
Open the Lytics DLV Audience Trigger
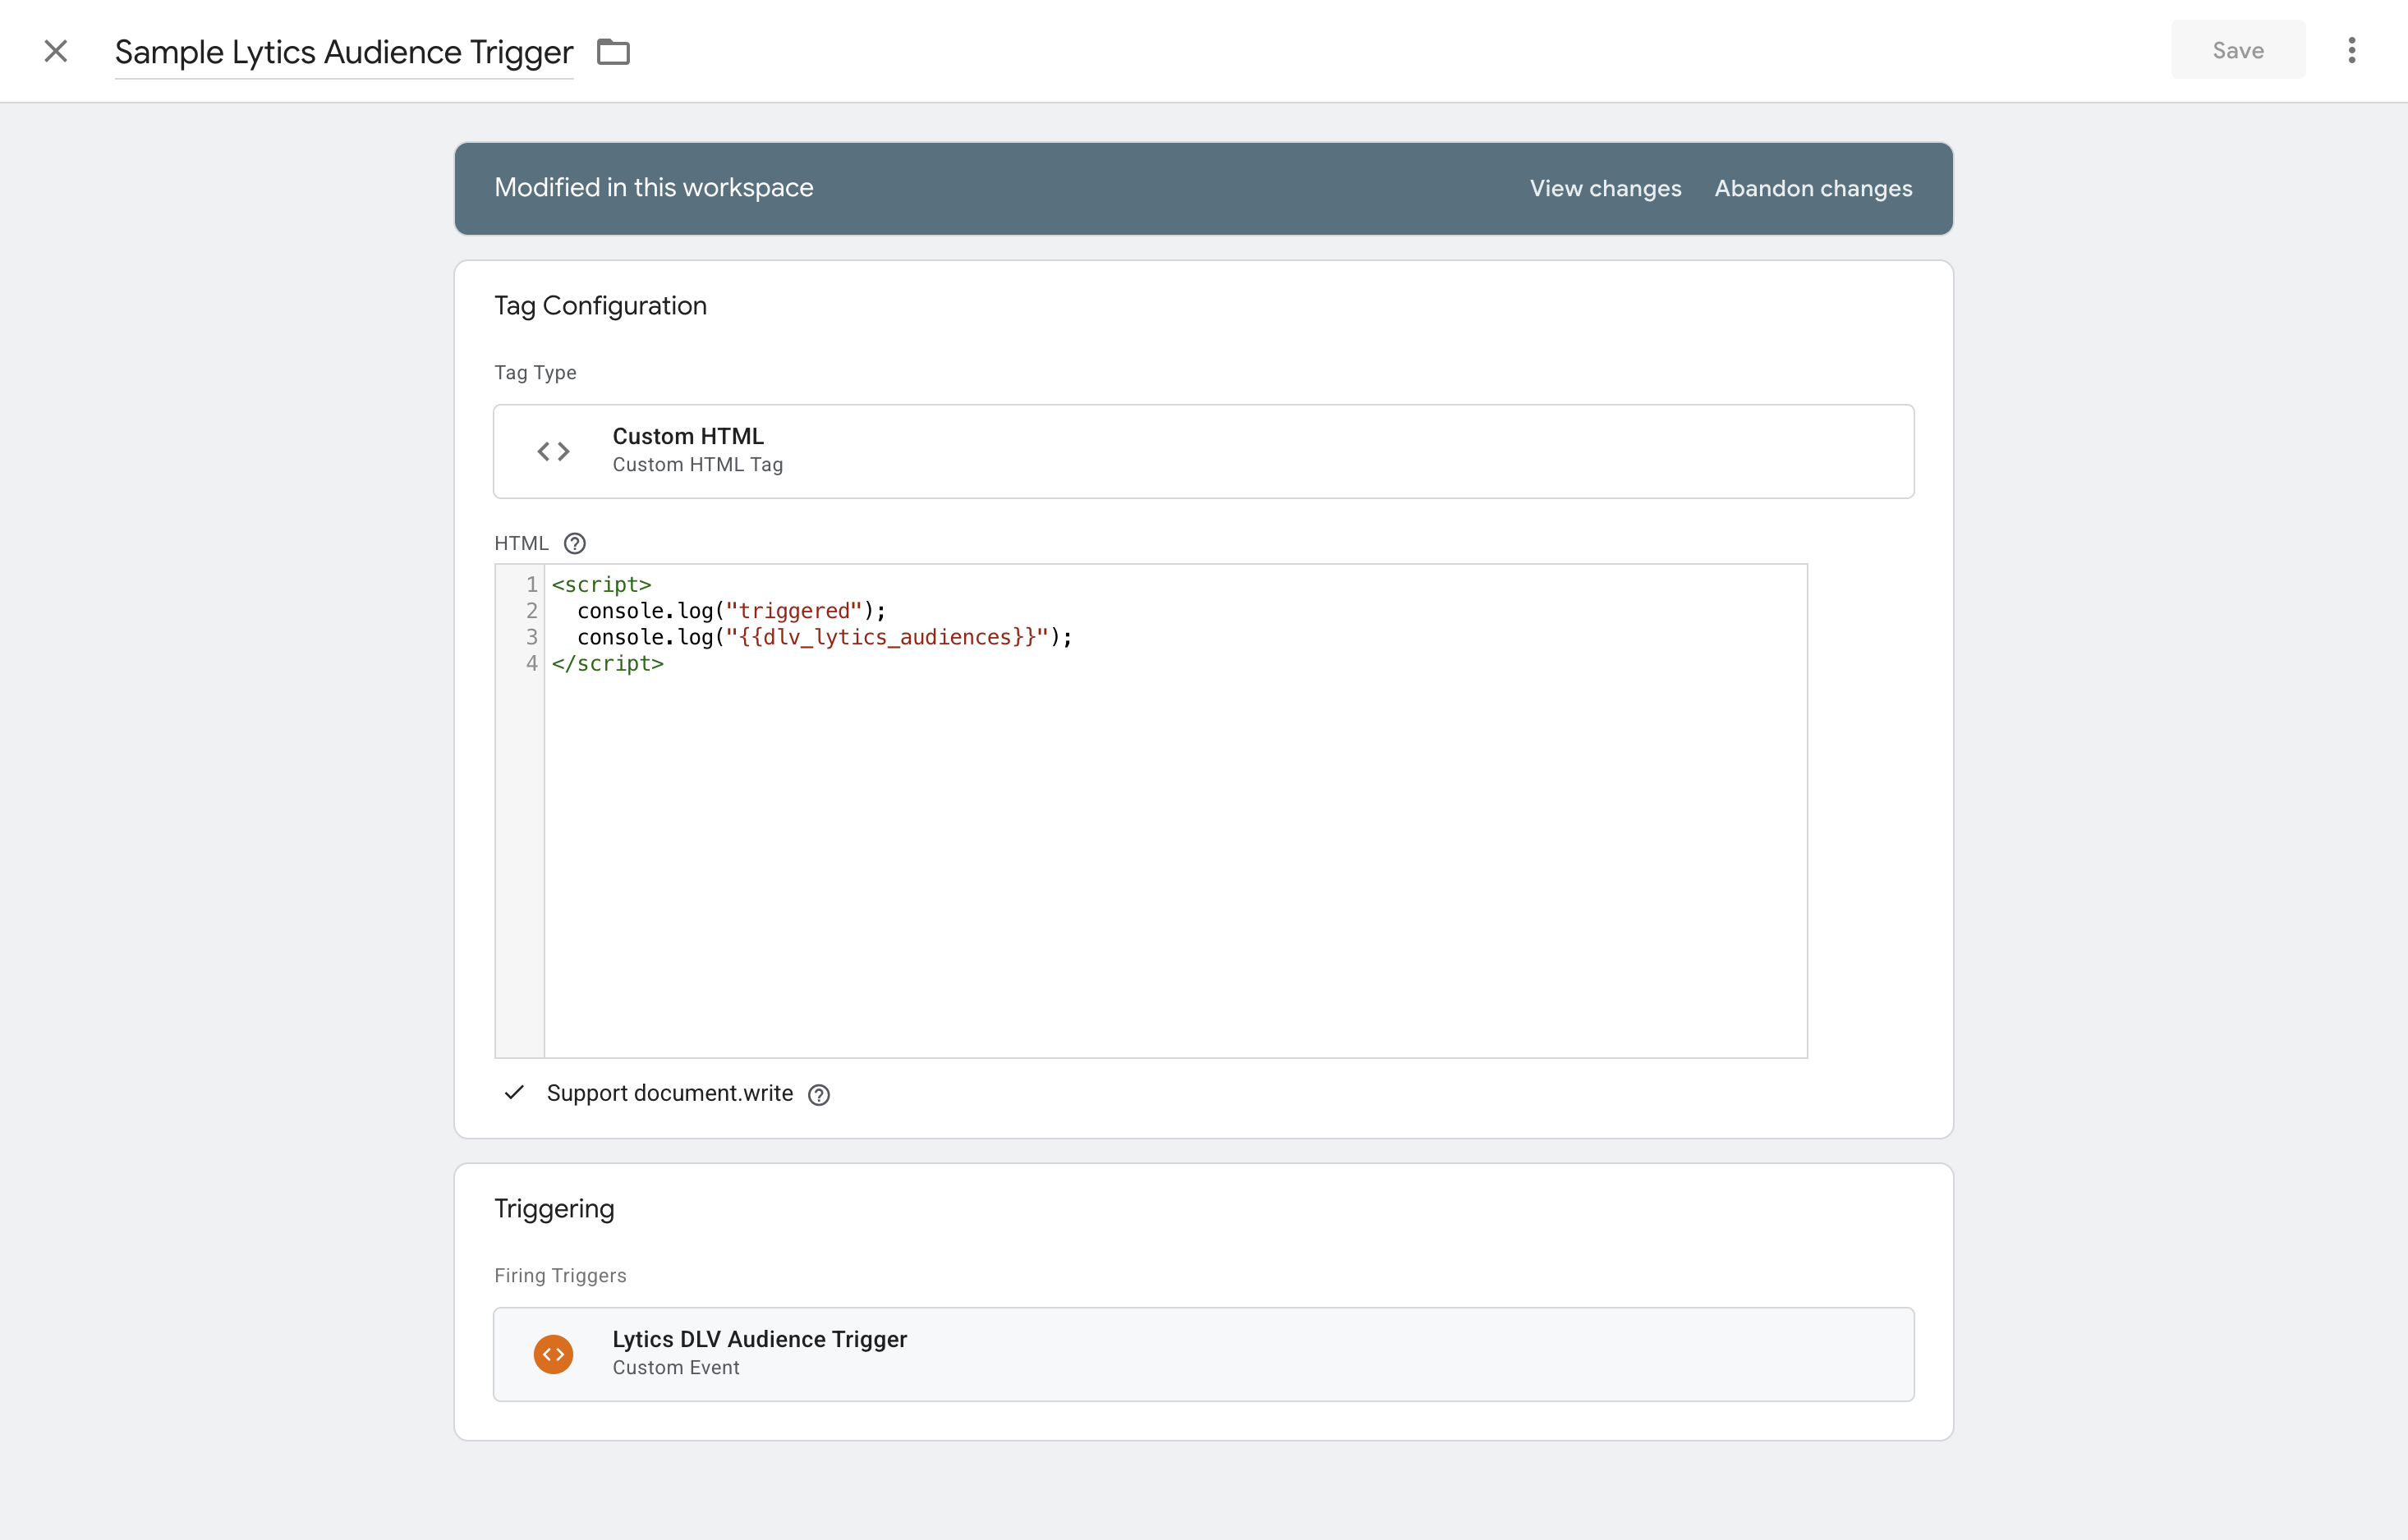tap(1203, 1354)
